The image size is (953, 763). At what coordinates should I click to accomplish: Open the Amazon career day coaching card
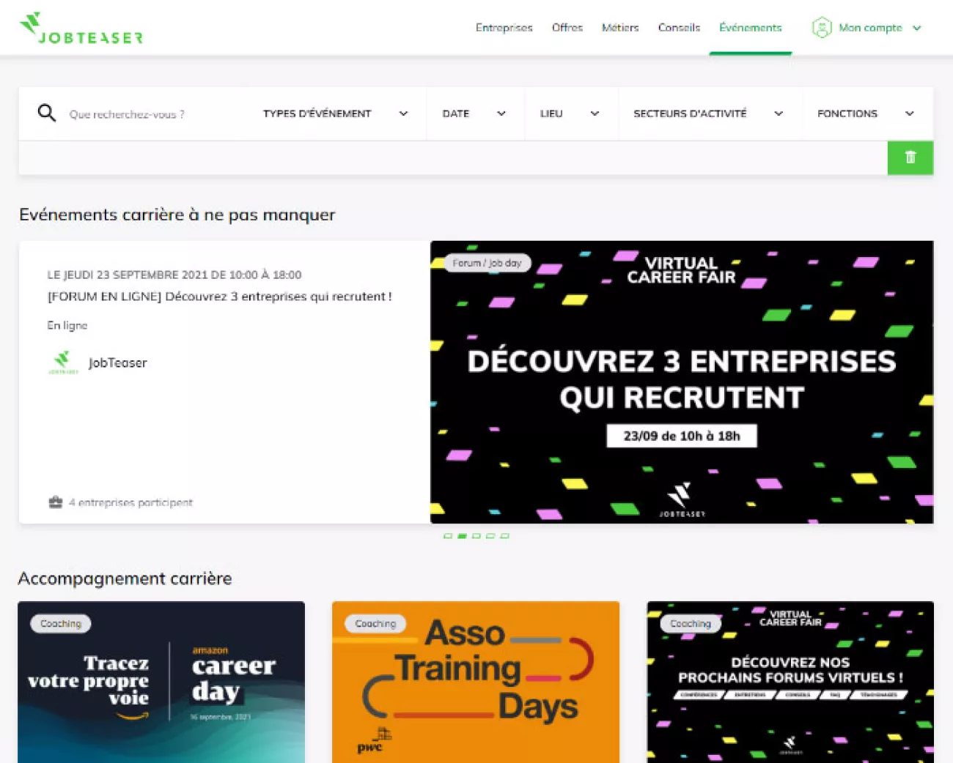pyautogui.click(x=161, y=682)
